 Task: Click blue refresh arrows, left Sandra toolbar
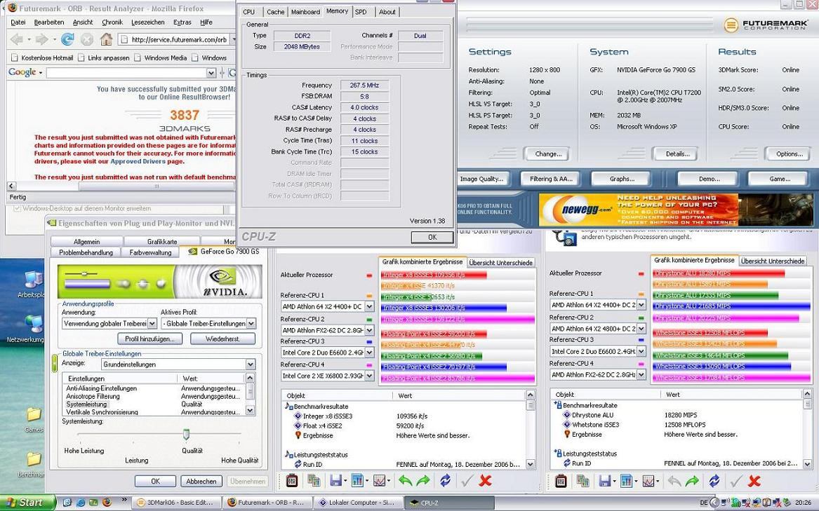[445, 480]
